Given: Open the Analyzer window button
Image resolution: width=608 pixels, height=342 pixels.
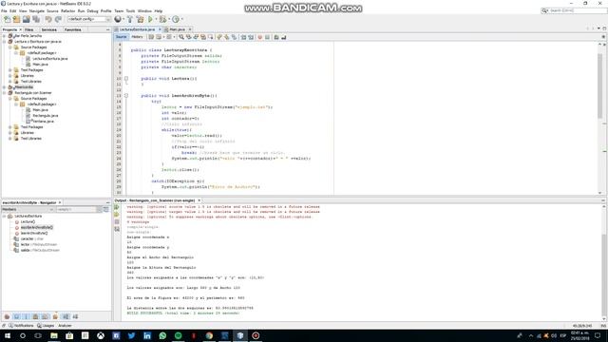Looking at the screenshot, I should 65,326.
